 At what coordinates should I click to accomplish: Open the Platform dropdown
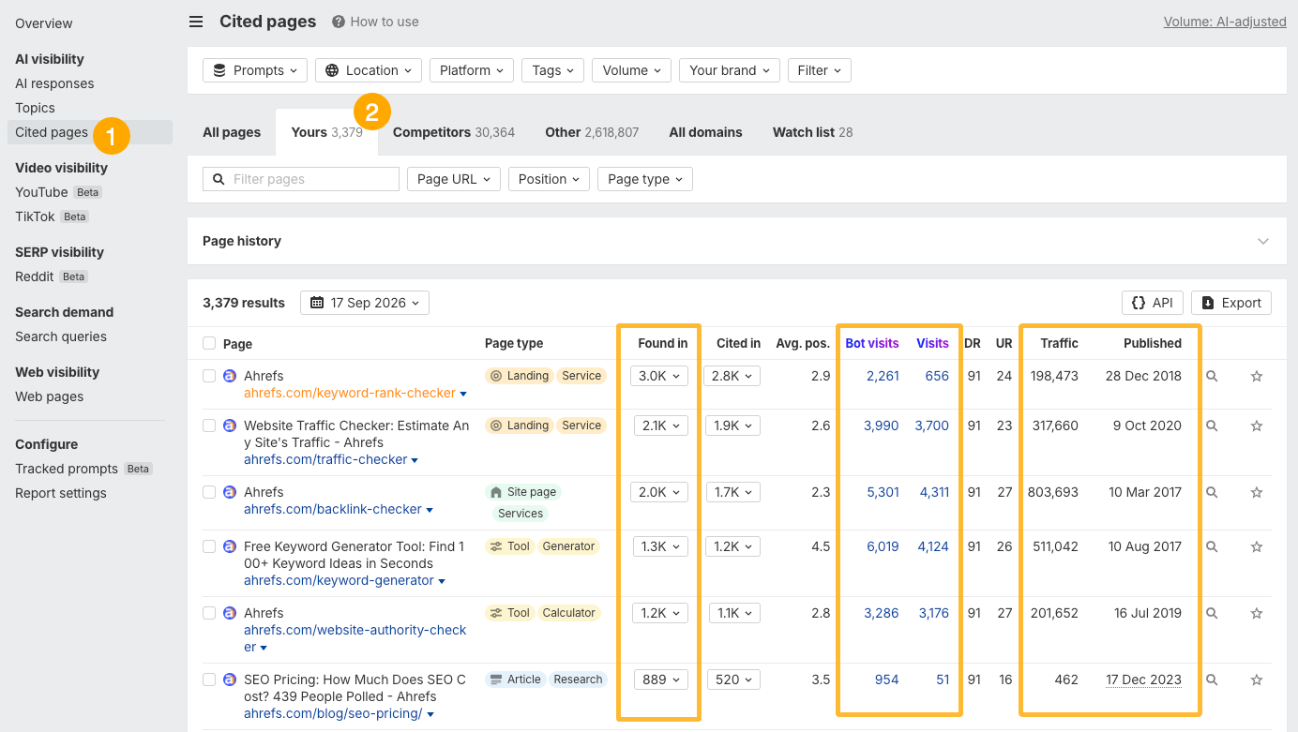pos(472,70)
